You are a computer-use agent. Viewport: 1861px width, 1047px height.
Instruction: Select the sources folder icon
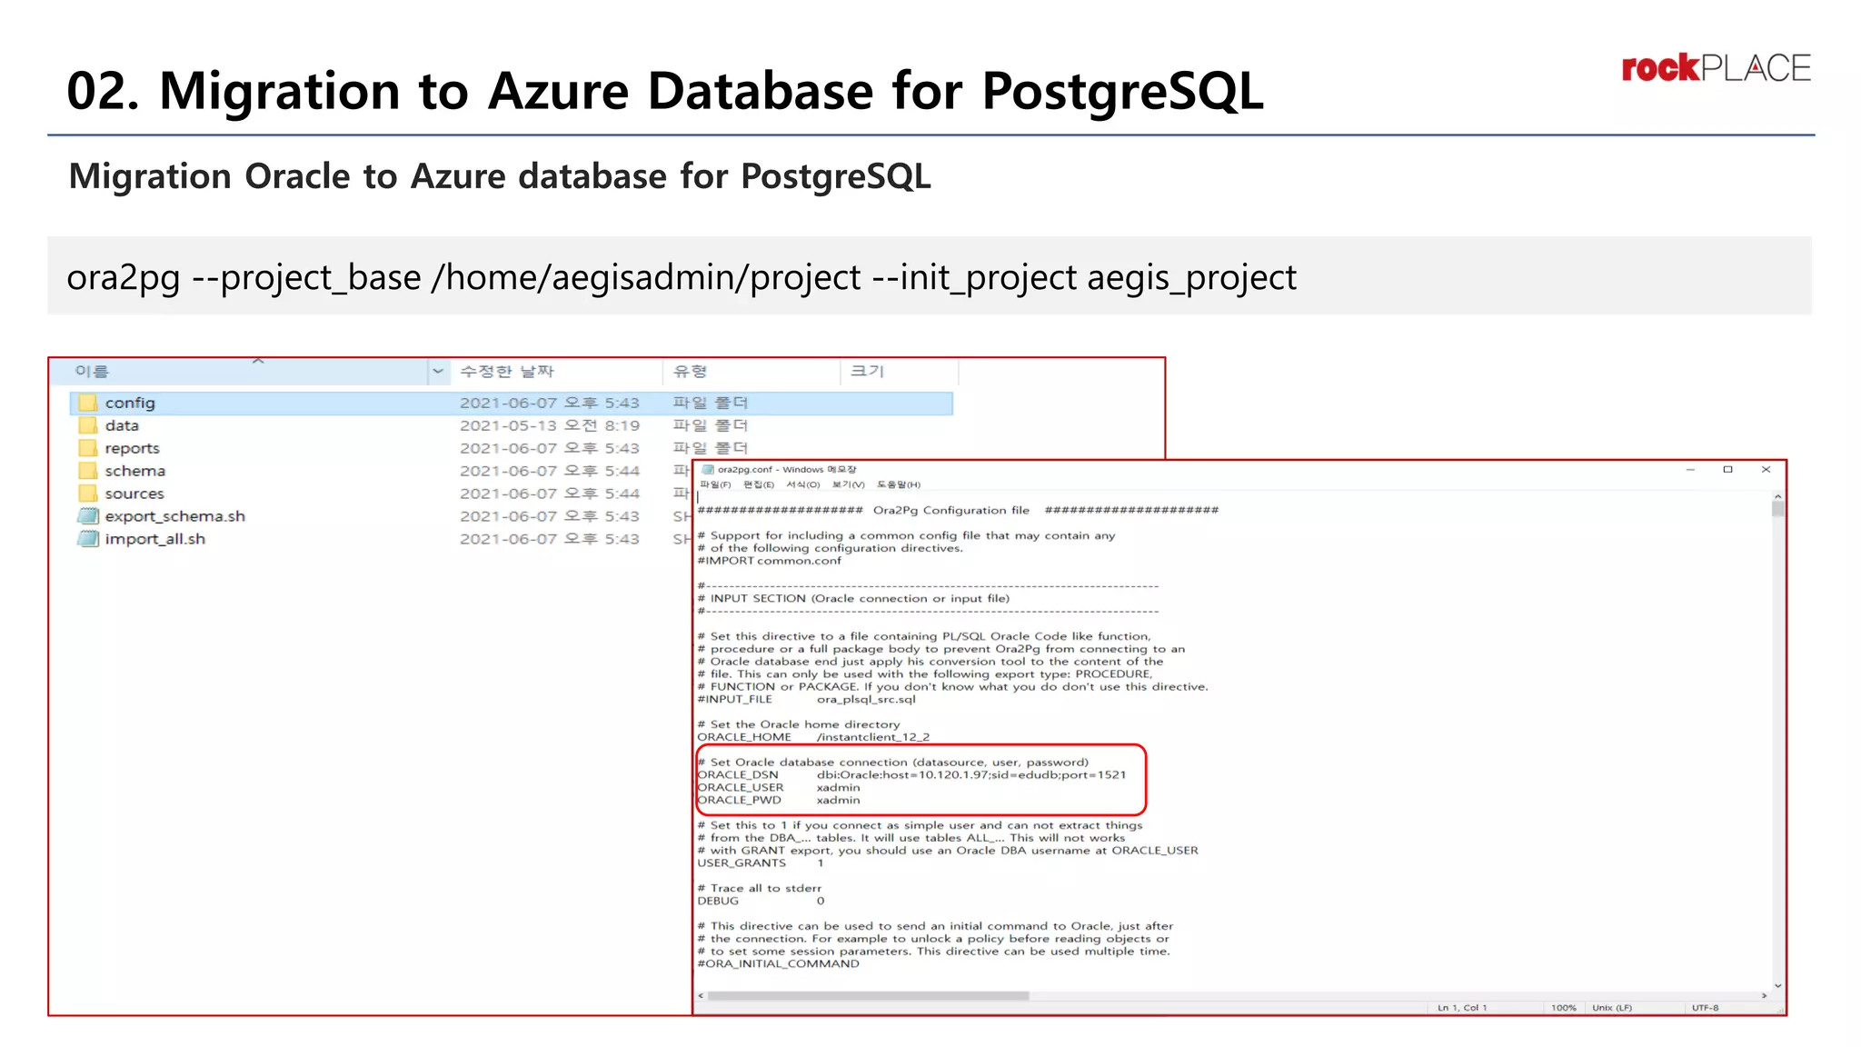(x=87, y=494)
